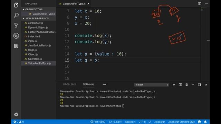Change language mode JavaScript in status bar
Screen dimensions: 221x124
[x=160, y=122]
